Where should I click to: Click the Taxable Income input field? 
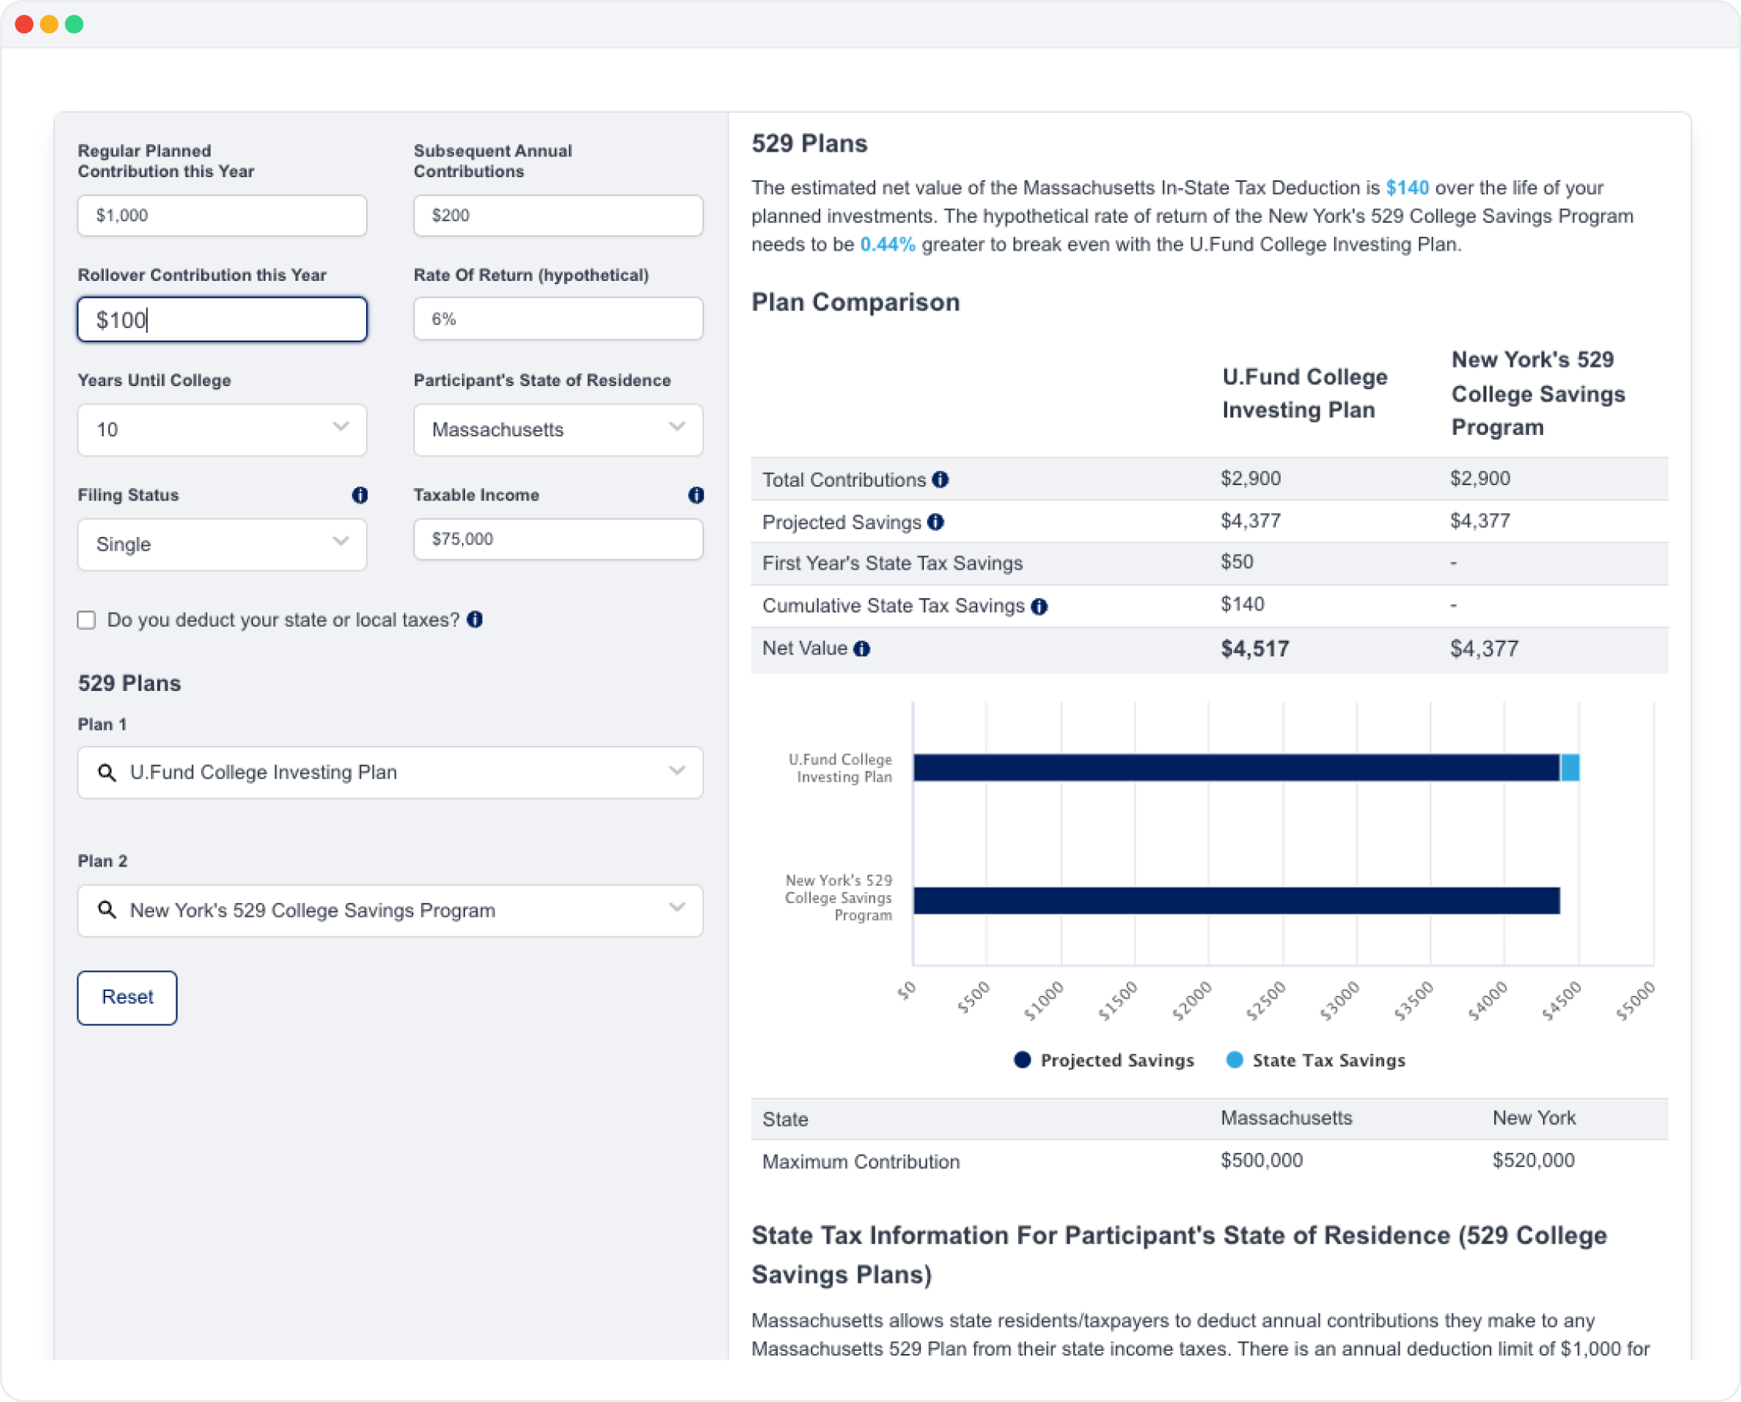tap(558, 539)
